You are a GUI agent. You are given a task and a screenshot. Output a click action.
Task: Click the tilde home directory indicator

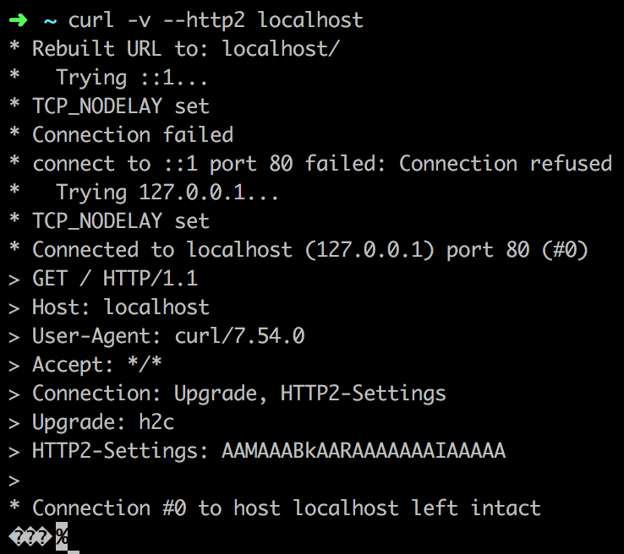(50, 19)
